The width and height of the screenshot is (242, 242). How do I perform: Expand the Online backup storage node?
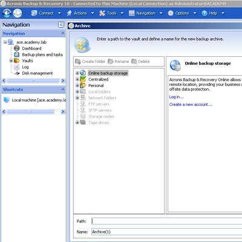pyautogui.click(x=77, y=73)
